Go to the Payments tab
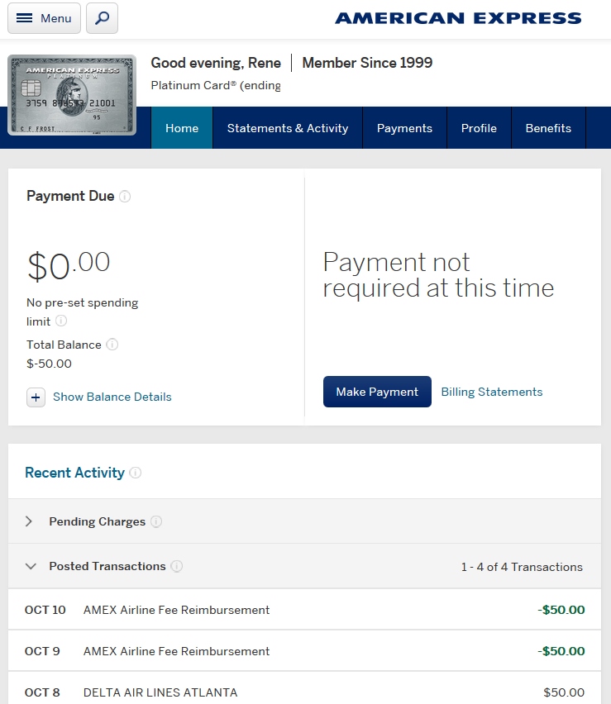Screen dimensions: 611x704 (x=404, y=128)
